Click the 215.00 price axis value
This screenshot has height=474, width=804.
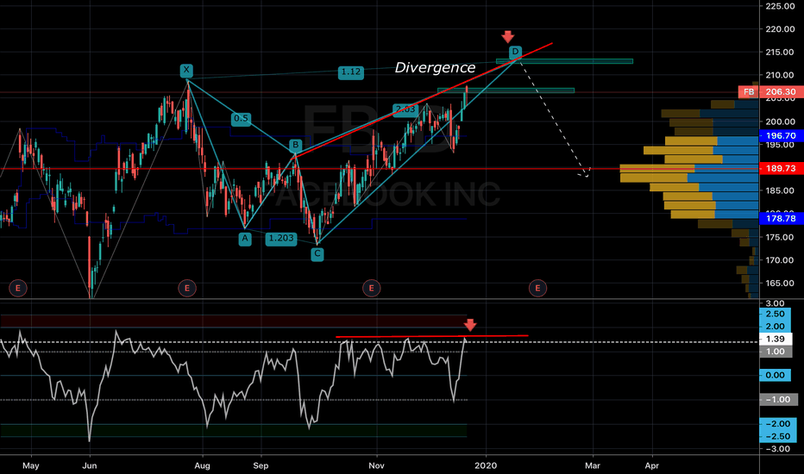coord(781,53)
